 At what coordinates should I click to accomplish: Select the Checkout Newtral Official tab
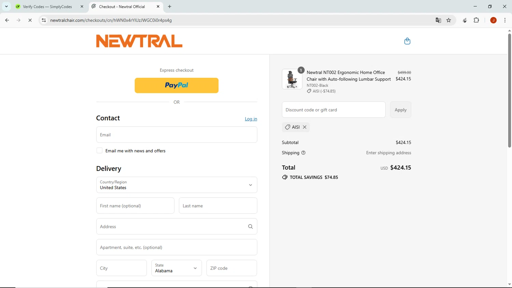122,6
